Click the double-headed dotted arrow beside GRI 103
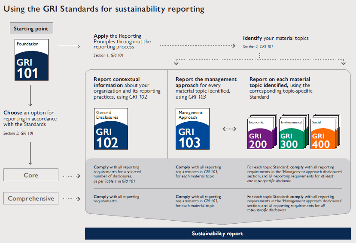The height and width of the screenshot is (243, 356). pos(230,129)
